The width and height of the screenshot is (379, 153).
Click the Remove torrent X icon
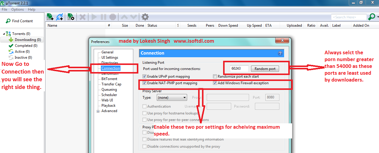coord(82,17)
